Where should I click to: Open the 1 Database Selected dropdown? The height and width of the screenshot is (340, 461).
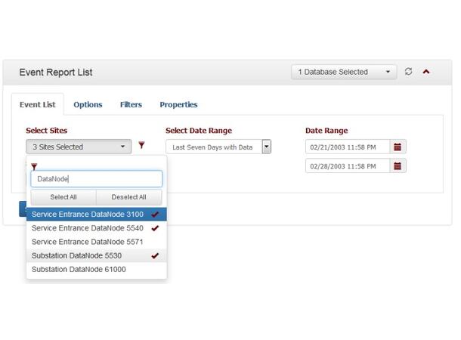tap(344, 72)
